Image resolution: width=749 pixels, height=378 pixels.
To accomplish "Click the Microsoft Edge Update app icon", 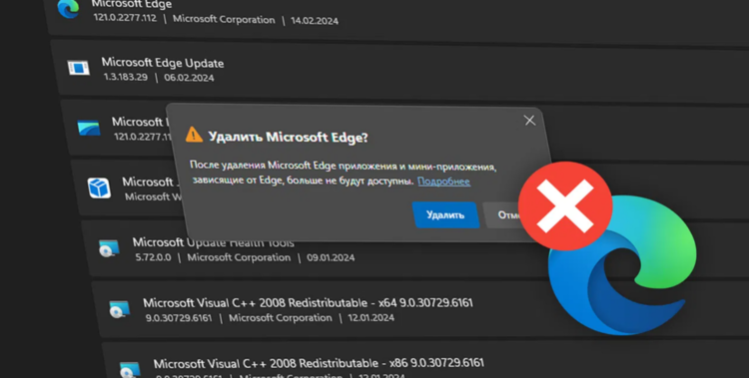I will (x=78, y=68).
